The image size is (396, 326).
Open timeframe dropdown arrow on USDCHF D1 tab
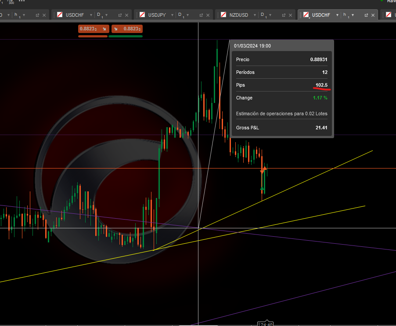(106, 15)
